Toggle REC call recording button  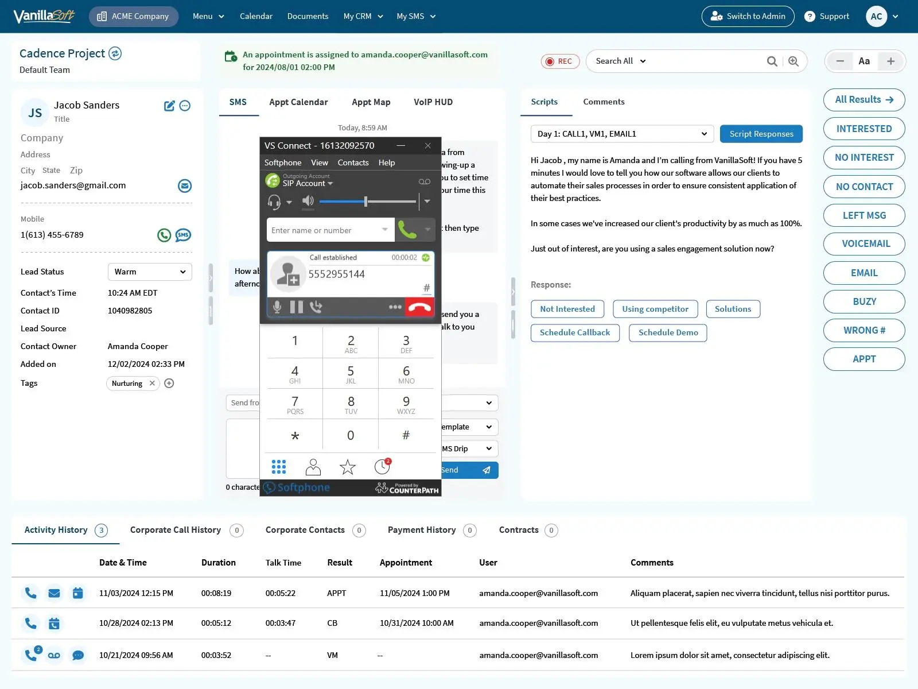560,61
